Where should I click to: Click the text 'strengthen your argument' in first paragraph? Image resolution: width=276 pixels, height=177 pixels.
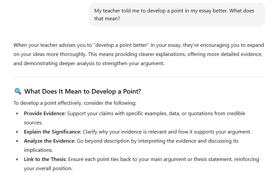(x=133, y=63)
